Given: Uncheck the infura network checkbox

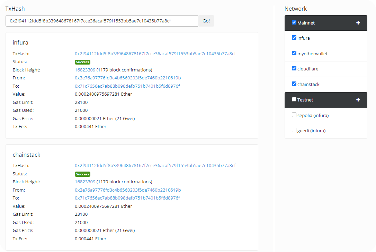Looking at the screenshot, I should (x=294, y=38).
